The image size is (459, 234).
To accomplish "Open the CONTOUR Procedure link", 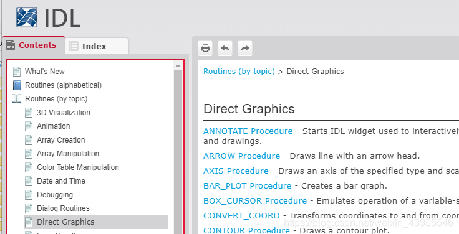I will 246,230.
